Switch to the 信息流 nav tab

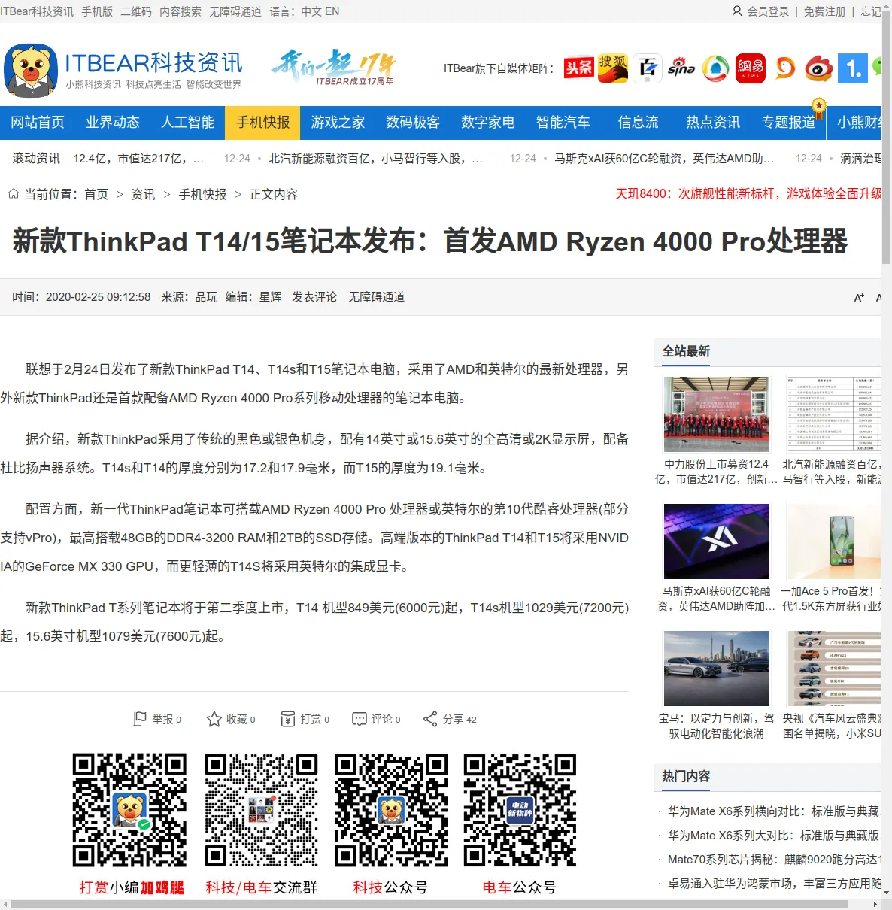[639, 123]
